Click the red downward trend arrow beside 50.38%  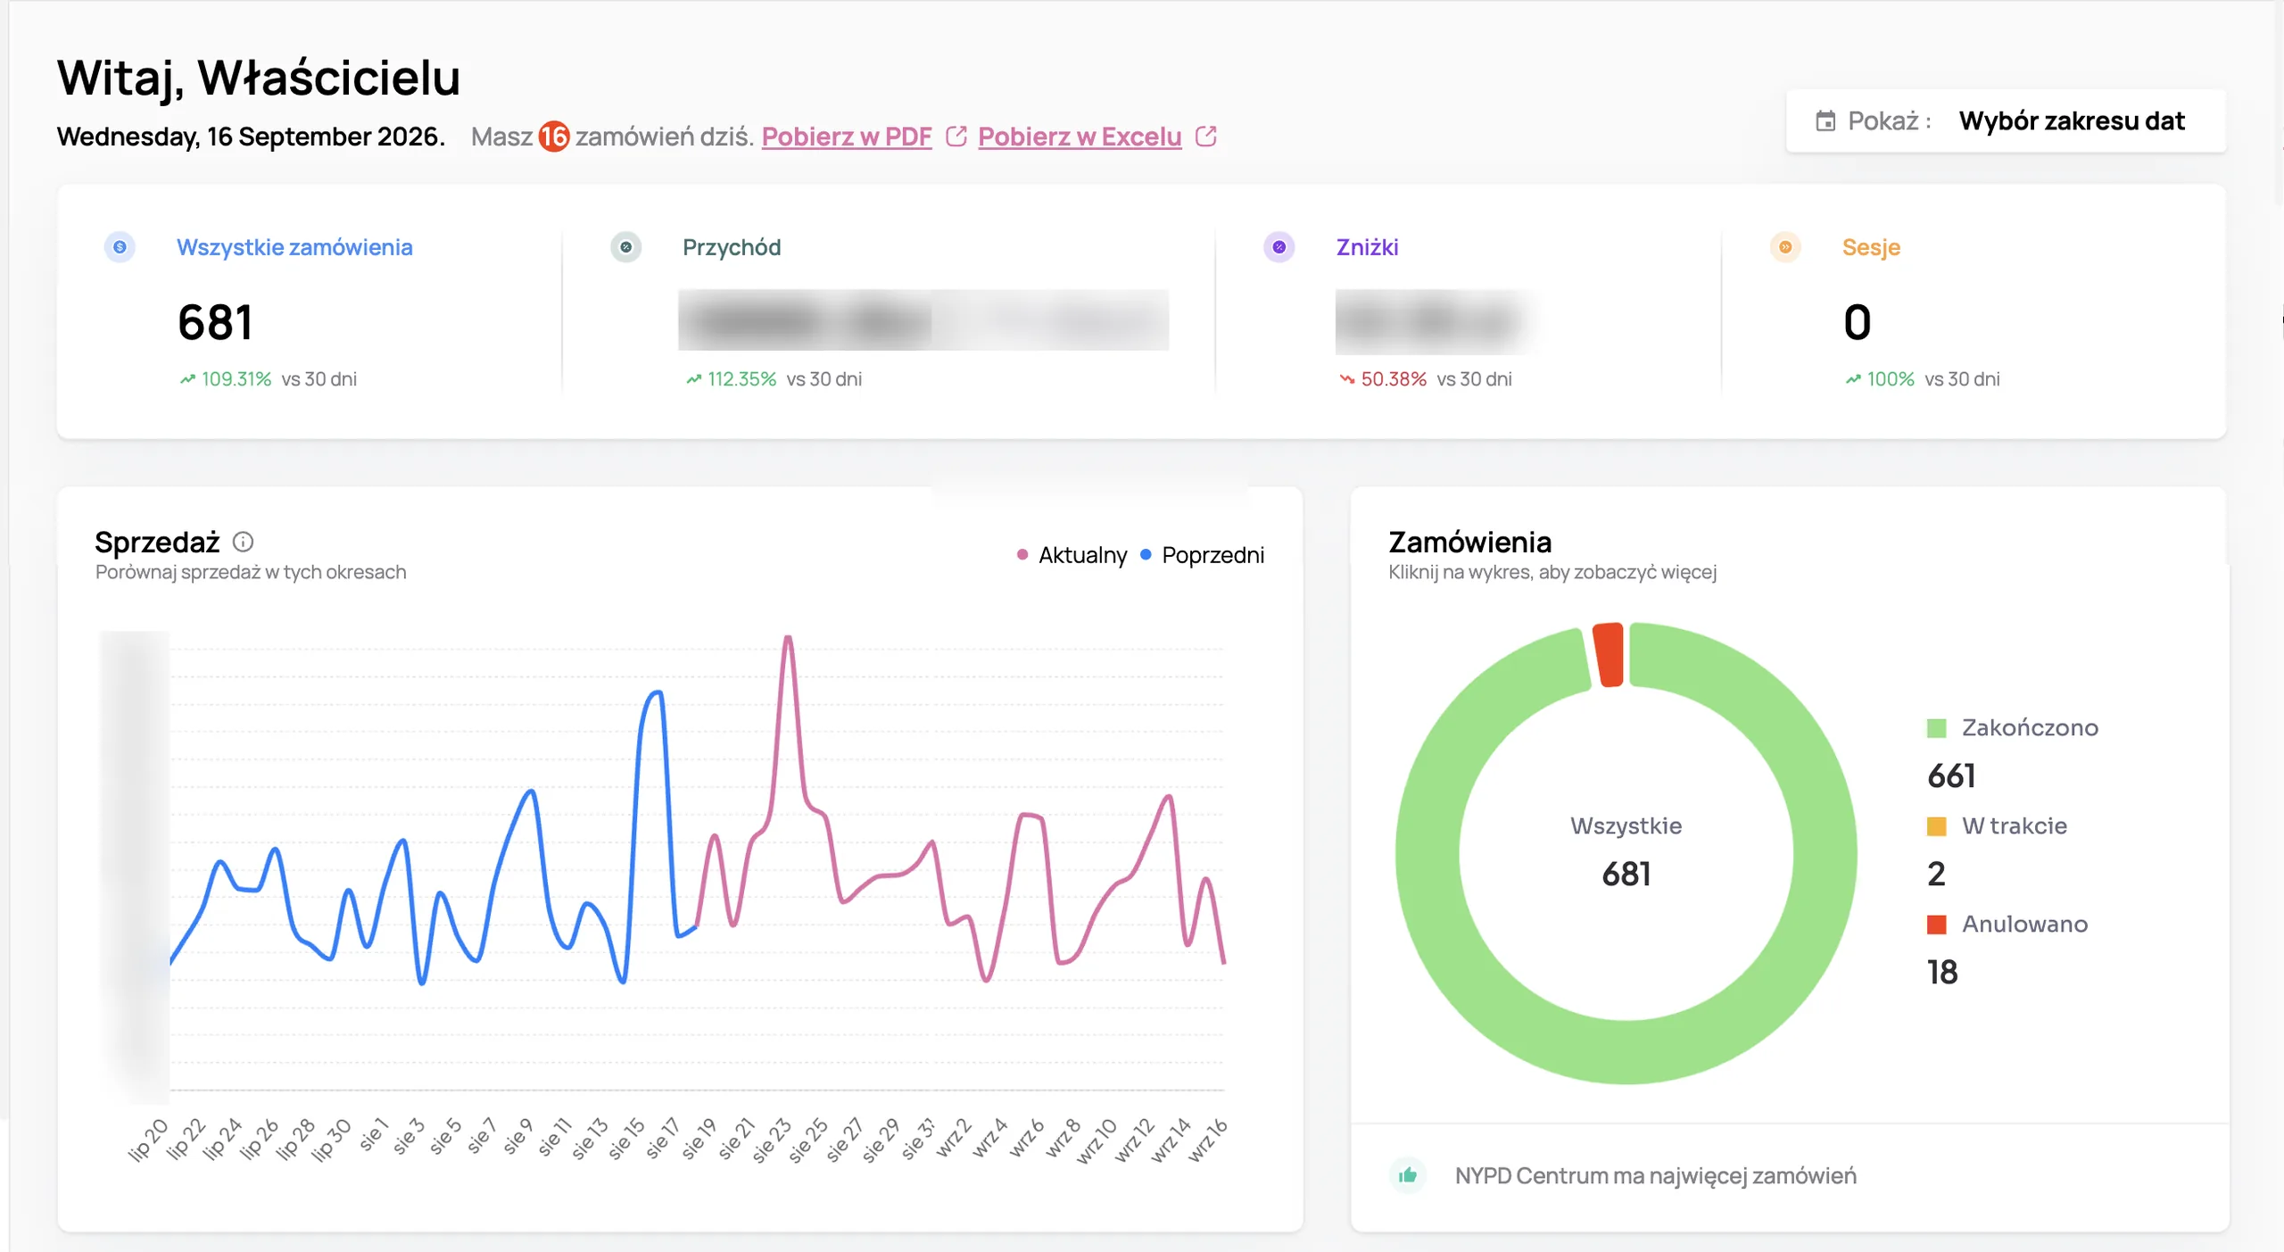click(x=1346, y=379)
